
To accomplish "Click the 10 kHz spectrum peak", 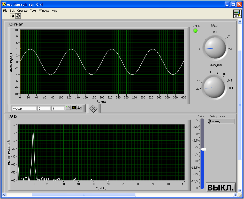I will click(33, 133).
